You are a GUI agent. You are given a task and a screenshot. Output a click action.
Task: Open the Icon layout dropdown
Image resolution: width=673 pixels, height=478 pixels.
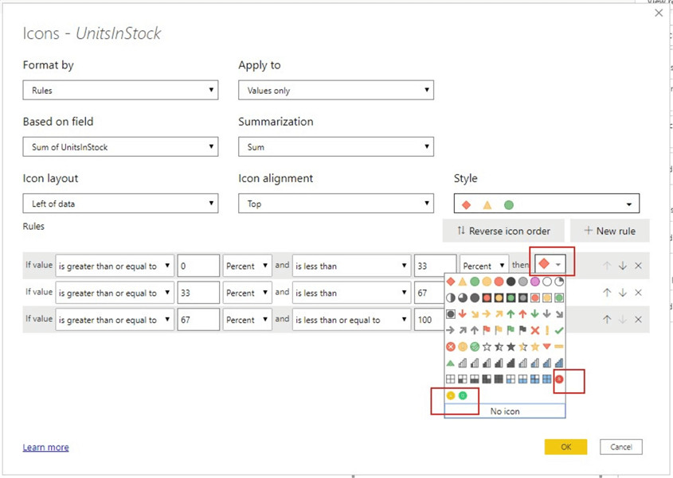[120, 203]
